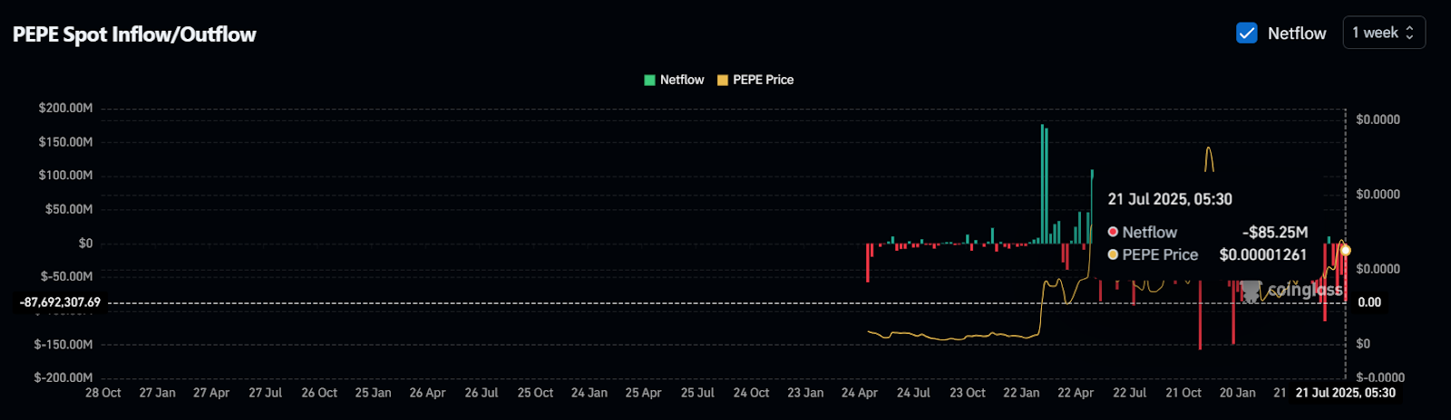Click the 25 Jul x-axis date
1451x420 pixels.
pyautogui.click(x=697, y=393)
